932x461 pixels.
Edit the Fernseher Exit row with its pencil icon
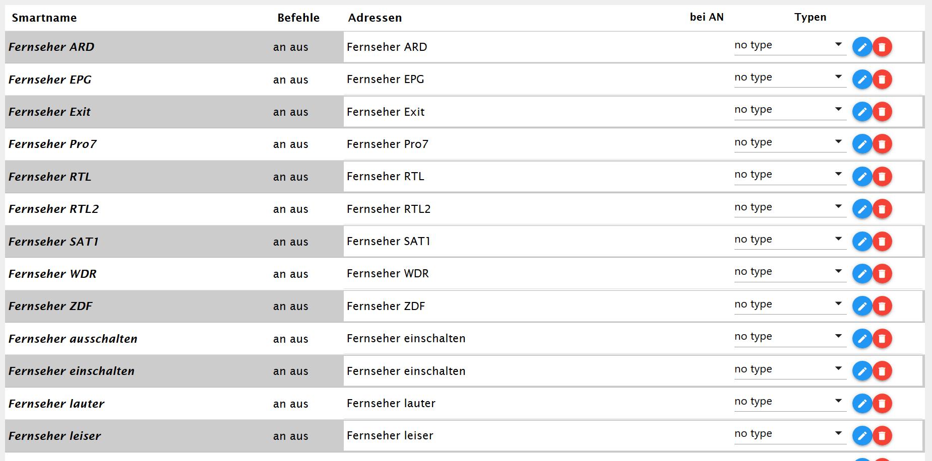coord(862,112)
